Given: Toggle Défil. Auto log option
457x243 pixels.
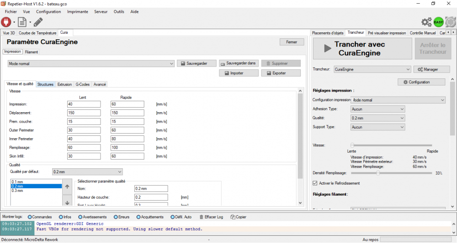Looking at the screenshot, I should pyautogui.click(x=181, y=217).
